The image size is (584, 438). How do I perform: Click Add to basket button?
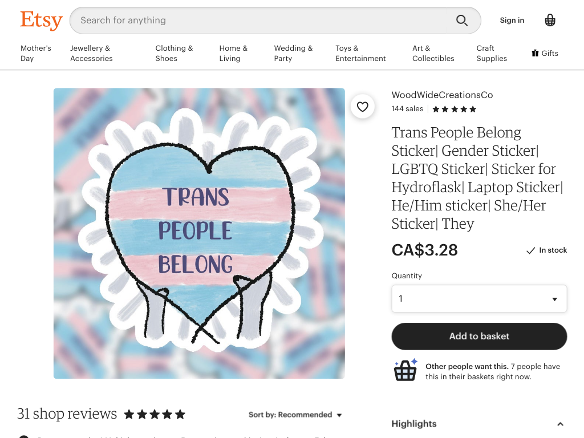479,336
